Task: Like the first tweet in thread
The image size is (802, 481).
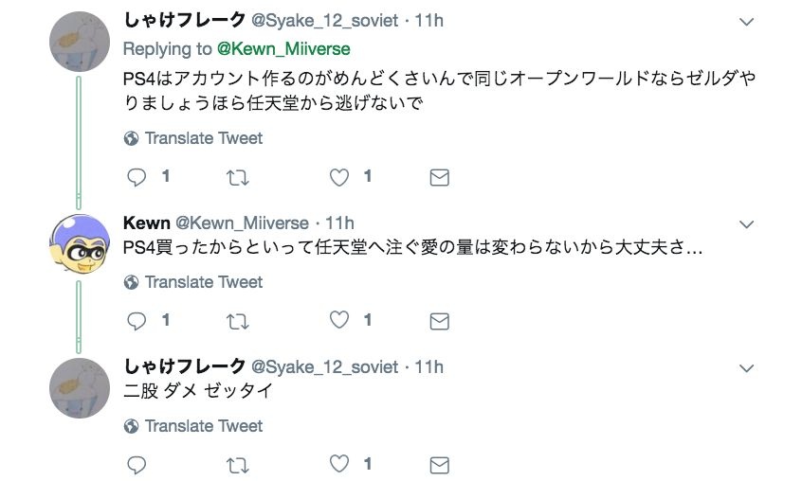Action: tap(339, 177)
